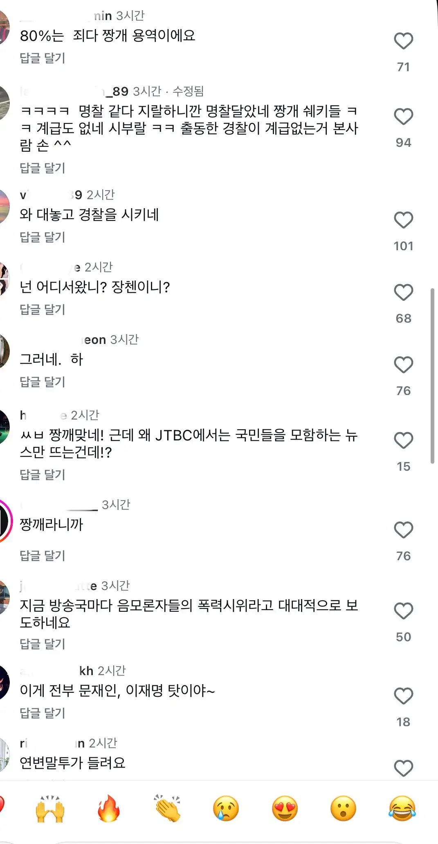Image resolution: width=438 pixels, height=844 pixels.
Task: Tap the heart on the 101-likes comment
Action: pos(403,220)
